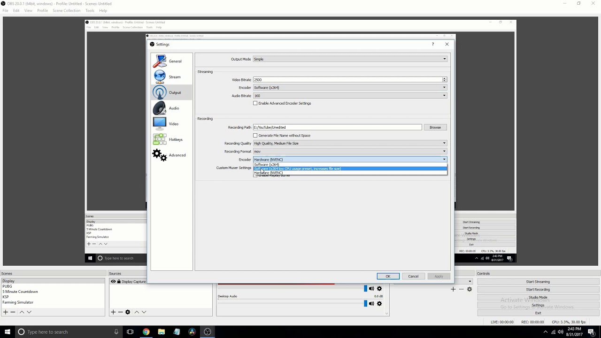Move the selected source up
This screenshot has height=338, width=601.
(x=137, y=312)
